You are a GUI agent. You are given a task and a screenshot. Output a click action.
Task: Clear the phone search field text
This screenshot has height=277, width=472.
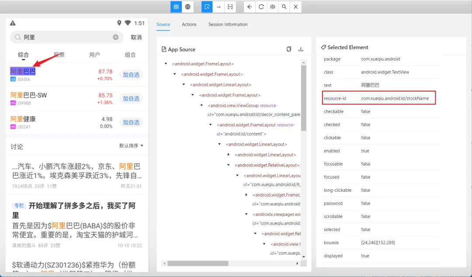pos(115,37)
